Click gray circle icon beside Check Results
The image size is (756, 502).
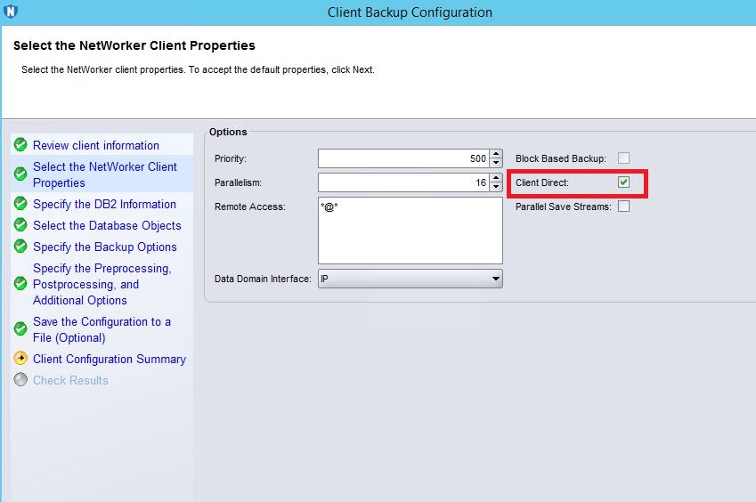click(20, 380)
